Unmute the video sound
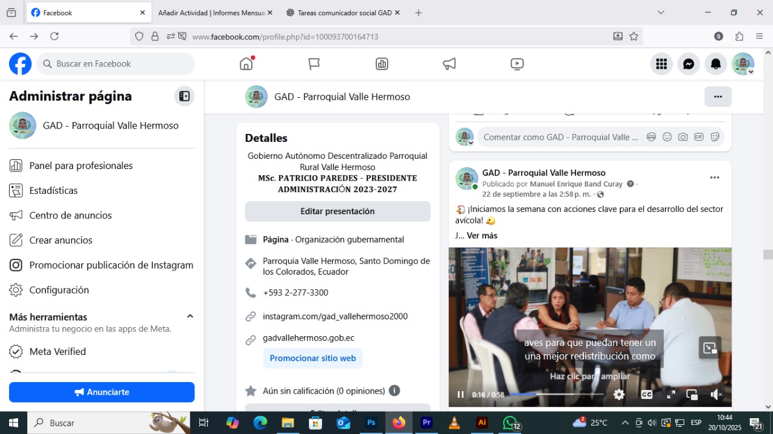Image resolution: width=773 pixels, height=434 pixels. pyautogui.click(x=716, y=394)
